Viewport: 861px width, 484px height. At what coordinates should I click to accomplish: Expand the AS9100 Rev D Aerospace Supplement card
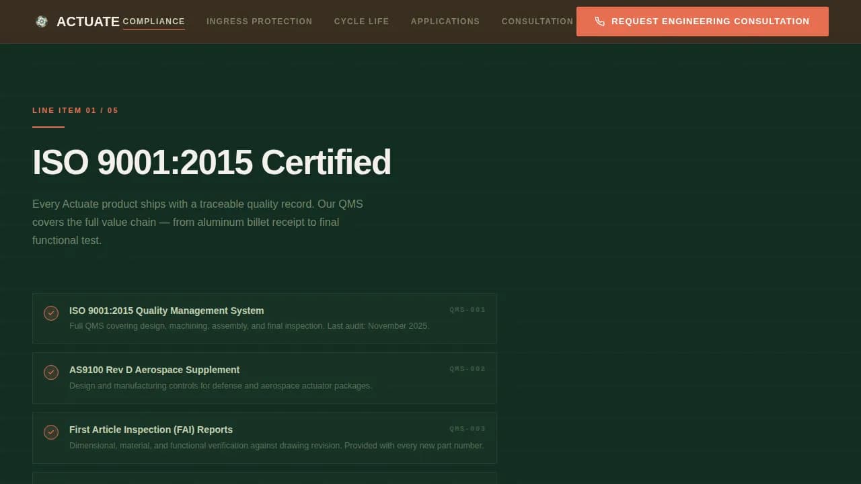click(x=264, y=377)
